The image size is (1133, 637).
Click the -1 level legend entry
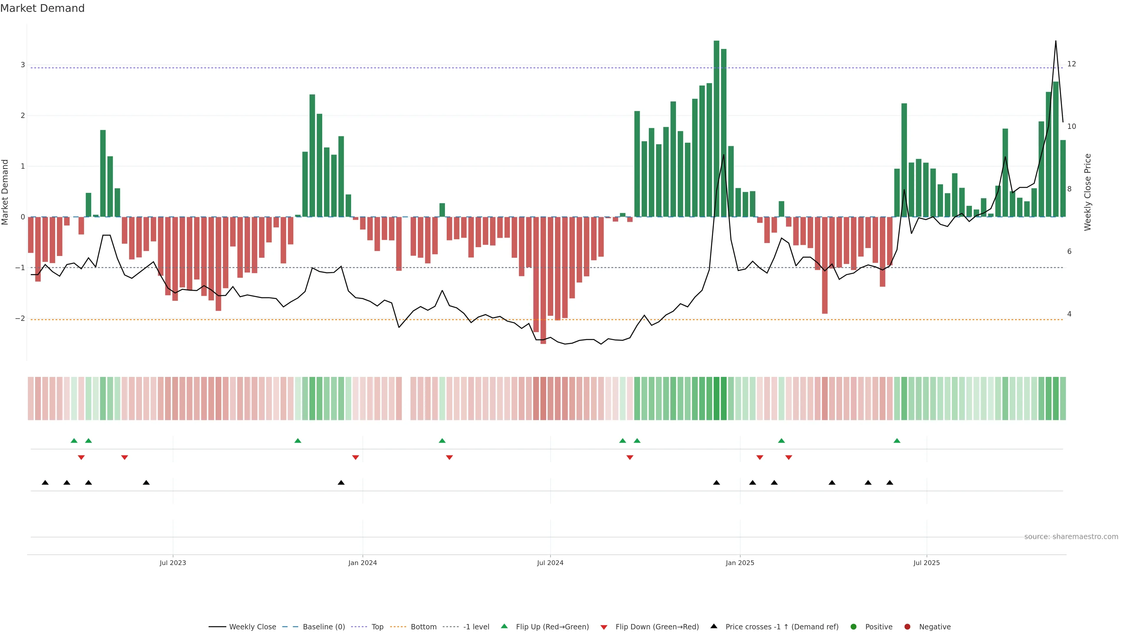coord(476,626)
